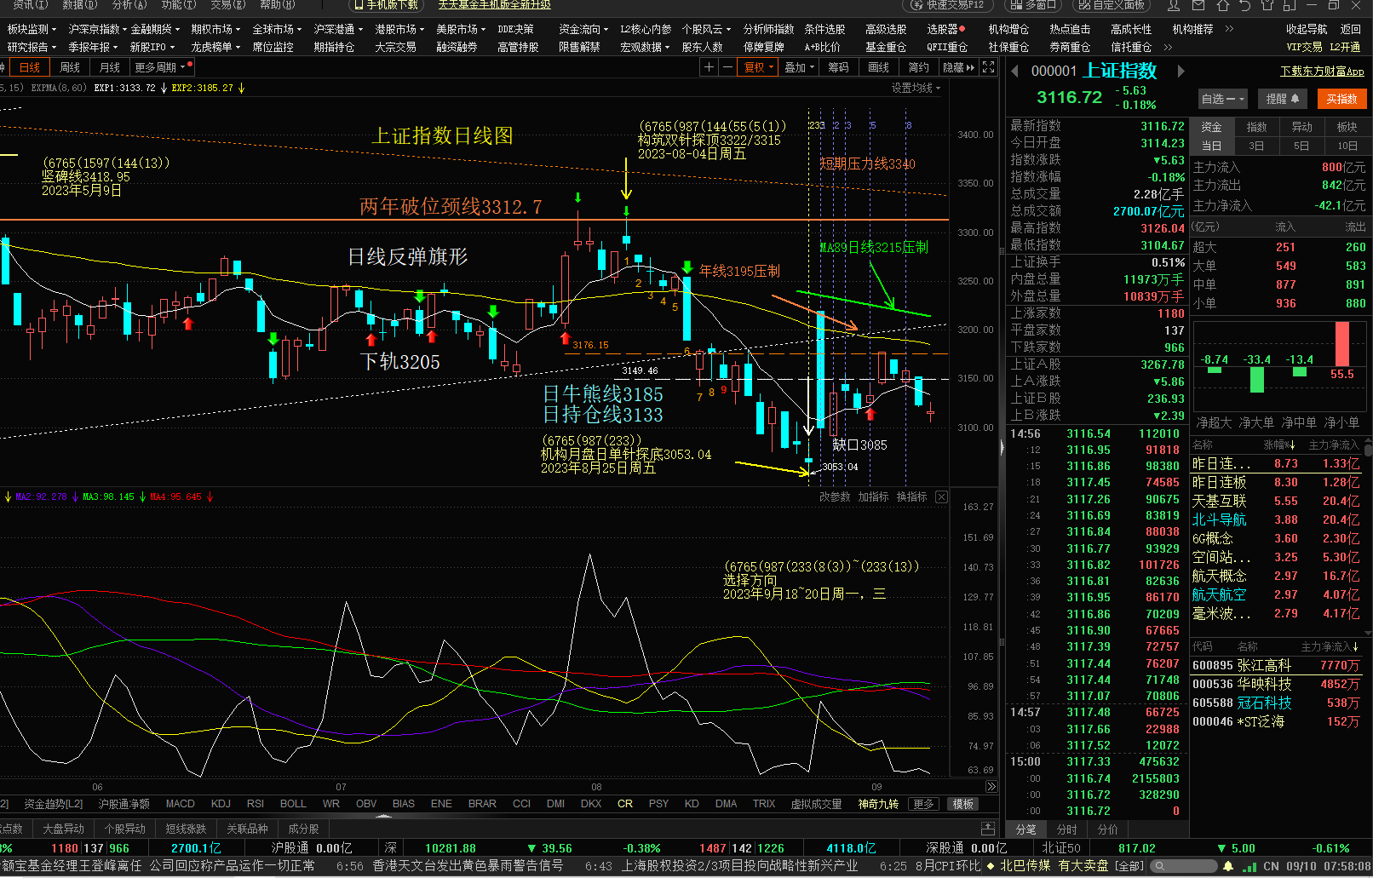
Task: Click the bell notification icon in status bar
Action: point(1228,866)
